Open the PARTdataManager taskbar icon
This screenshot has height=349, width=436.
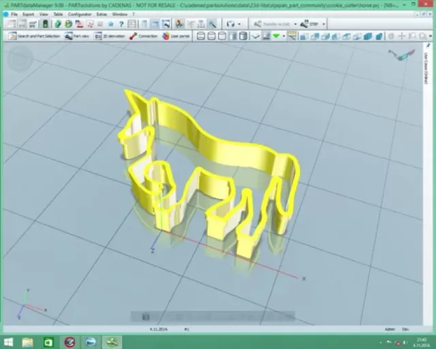112,342
